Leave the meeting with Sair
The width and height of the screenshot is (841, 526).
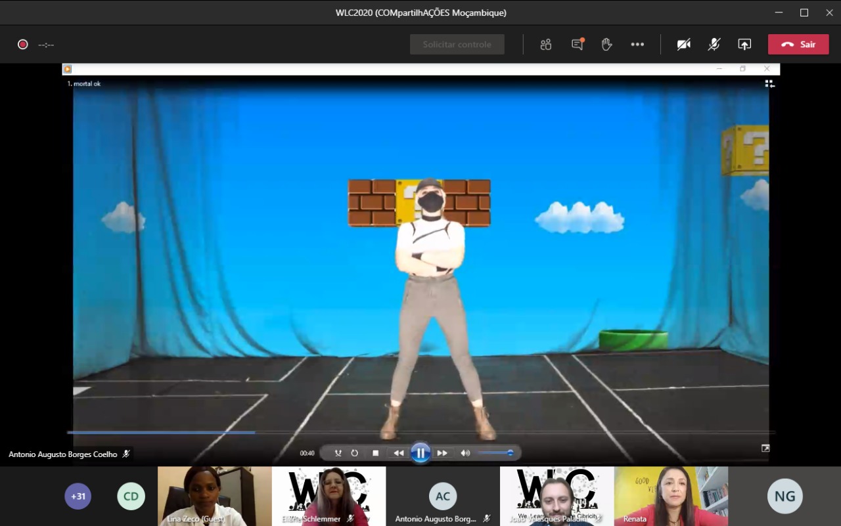tap(798, 45)
